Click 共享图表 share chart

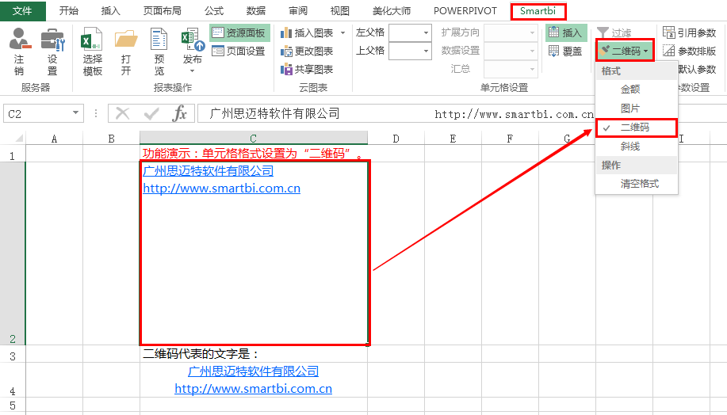pos(307,69)
